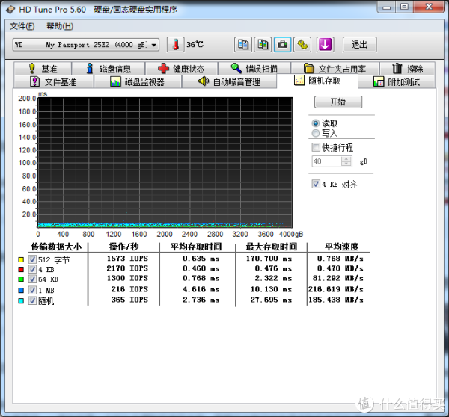Click the 1573 IOPS value
This screenshot has height=417, width=449.
127,259
